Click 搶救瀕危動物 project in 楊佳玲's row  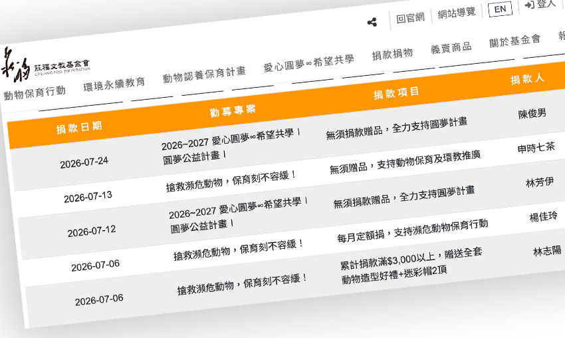pyautogui.click(x=238, y=250)
